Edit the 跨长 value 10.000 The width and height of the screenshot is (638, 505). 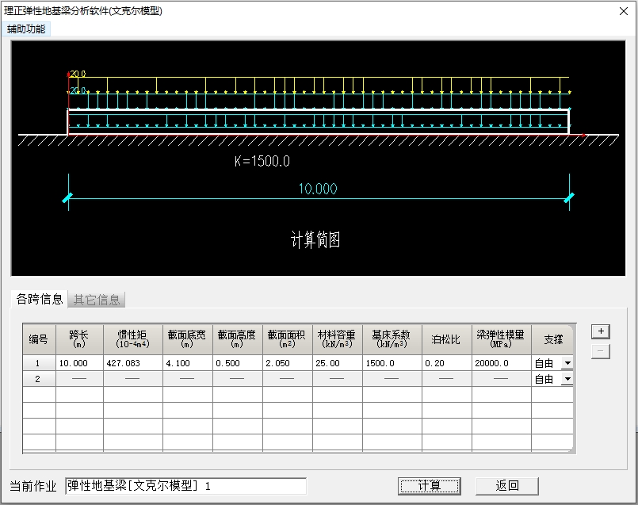(x=79, y=363)
